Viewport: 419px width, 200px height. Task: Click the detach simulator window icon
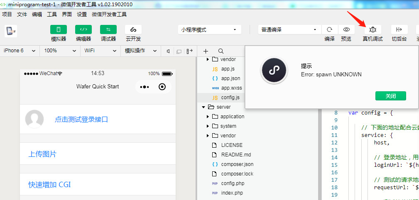[x=179, y=51]
